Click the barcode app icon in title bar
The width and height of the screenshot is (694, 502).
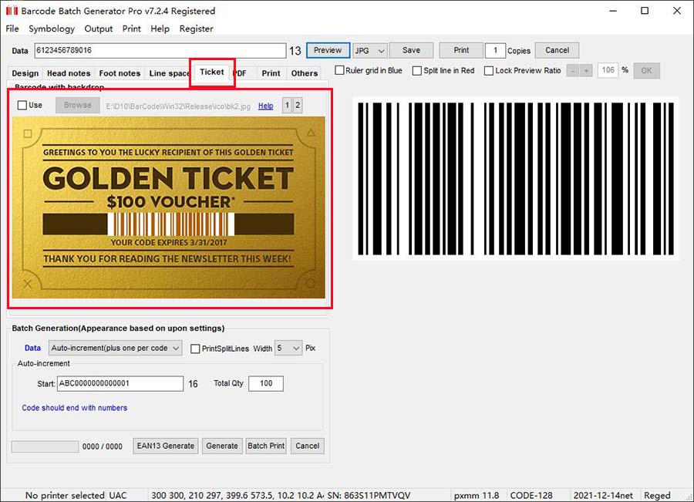click(12, 11)
